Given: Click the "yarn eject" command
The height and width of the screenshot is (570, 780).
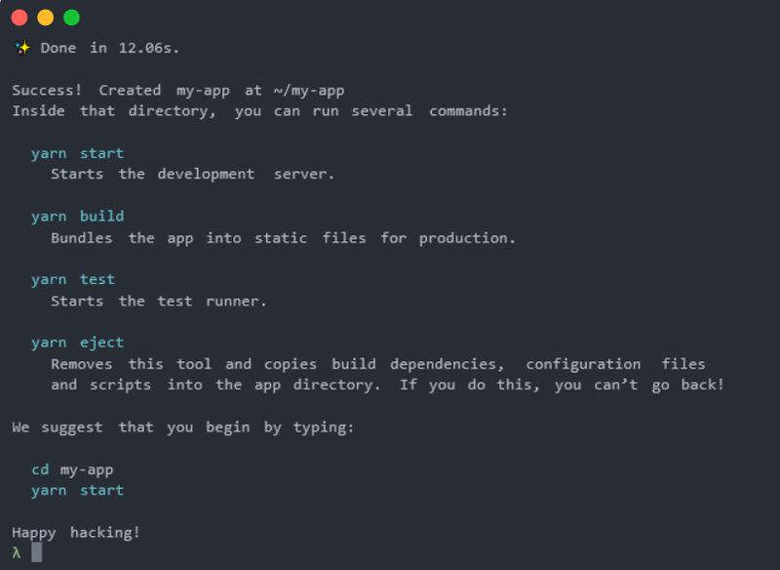Looking at the screenshot, I should coord(77,343).
